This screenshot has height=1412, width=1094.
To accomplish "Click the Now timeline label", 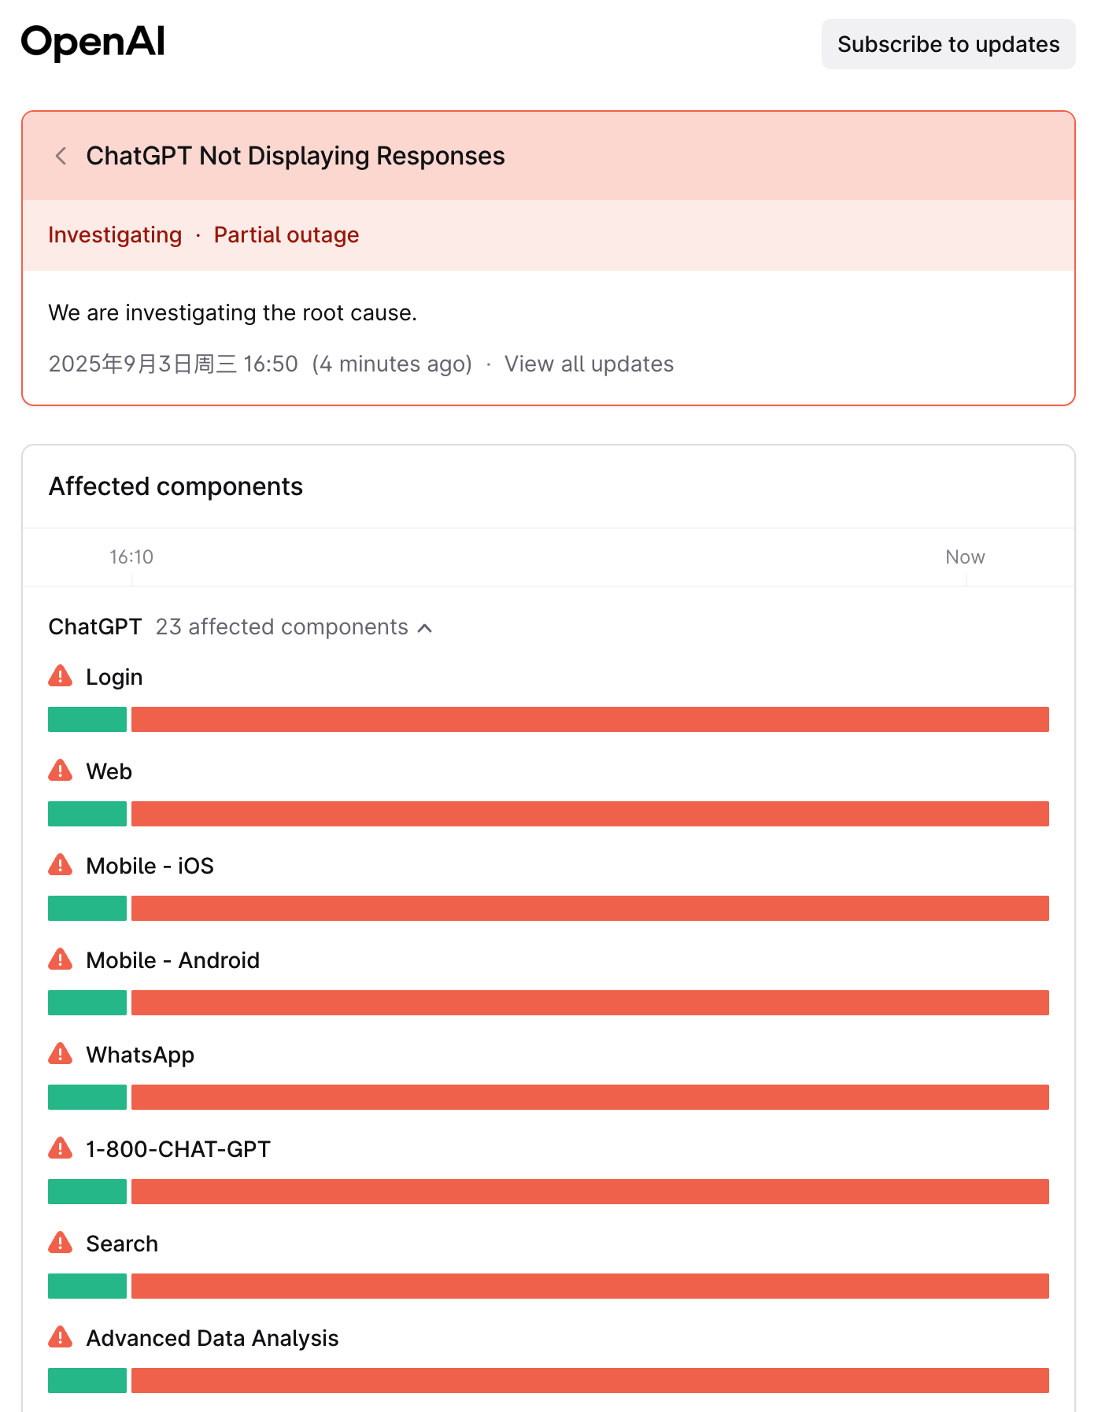I will pos(965,557).
